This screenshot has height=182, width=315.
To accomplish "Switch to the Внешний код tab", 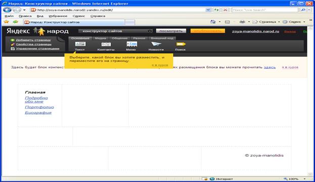I will coord(162,38).
